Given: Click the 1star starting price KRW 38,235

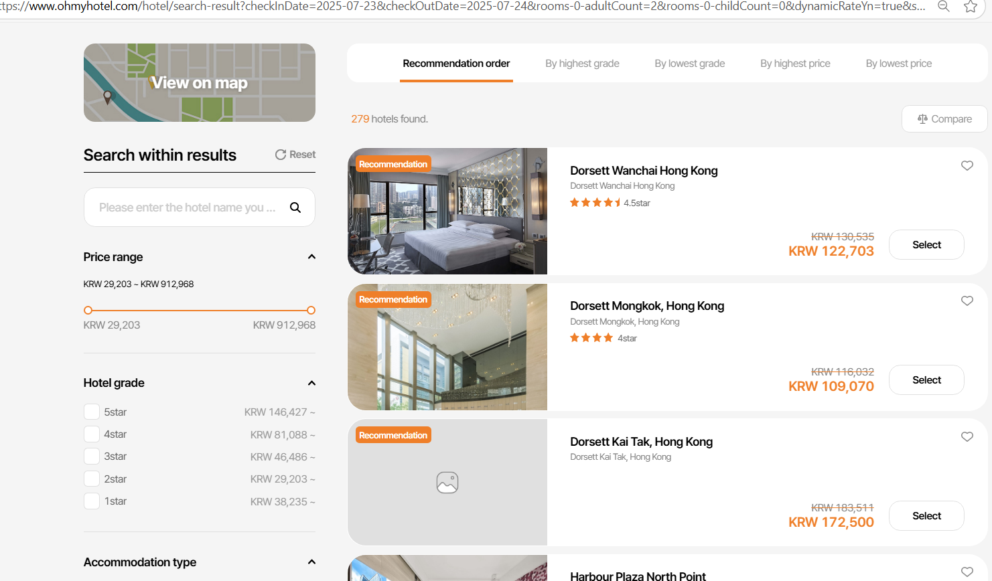Looking at the screenshot, I should point(283,502).
